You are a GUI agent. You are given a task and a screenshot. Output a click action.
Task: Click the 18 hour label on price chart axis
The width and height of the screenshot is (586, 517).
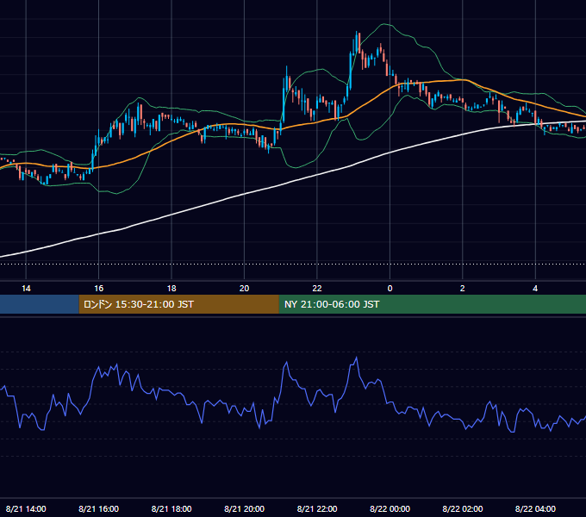171,289
